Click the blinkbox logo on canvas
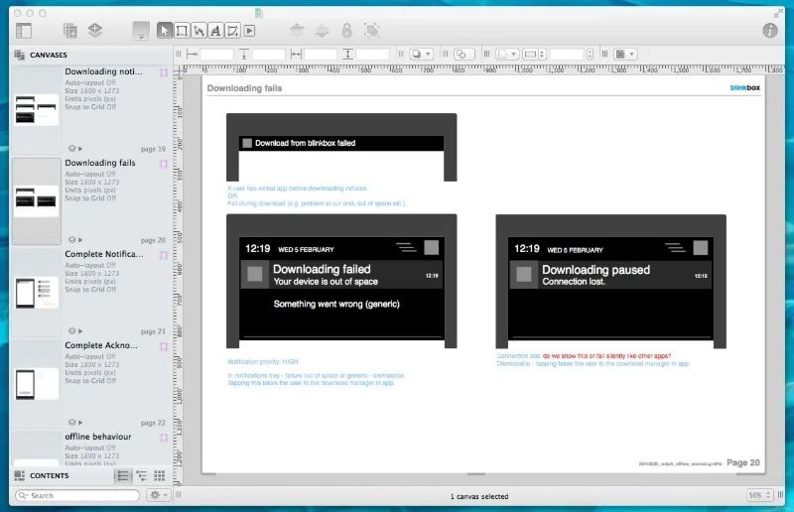Image resolution: width=794 pixels, height=512 pixels. [745, 87]
